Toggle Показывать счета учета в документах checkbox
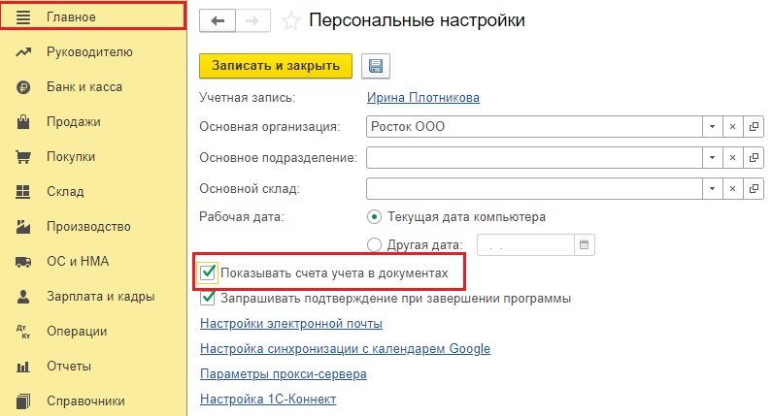 (x=207, y=272)
